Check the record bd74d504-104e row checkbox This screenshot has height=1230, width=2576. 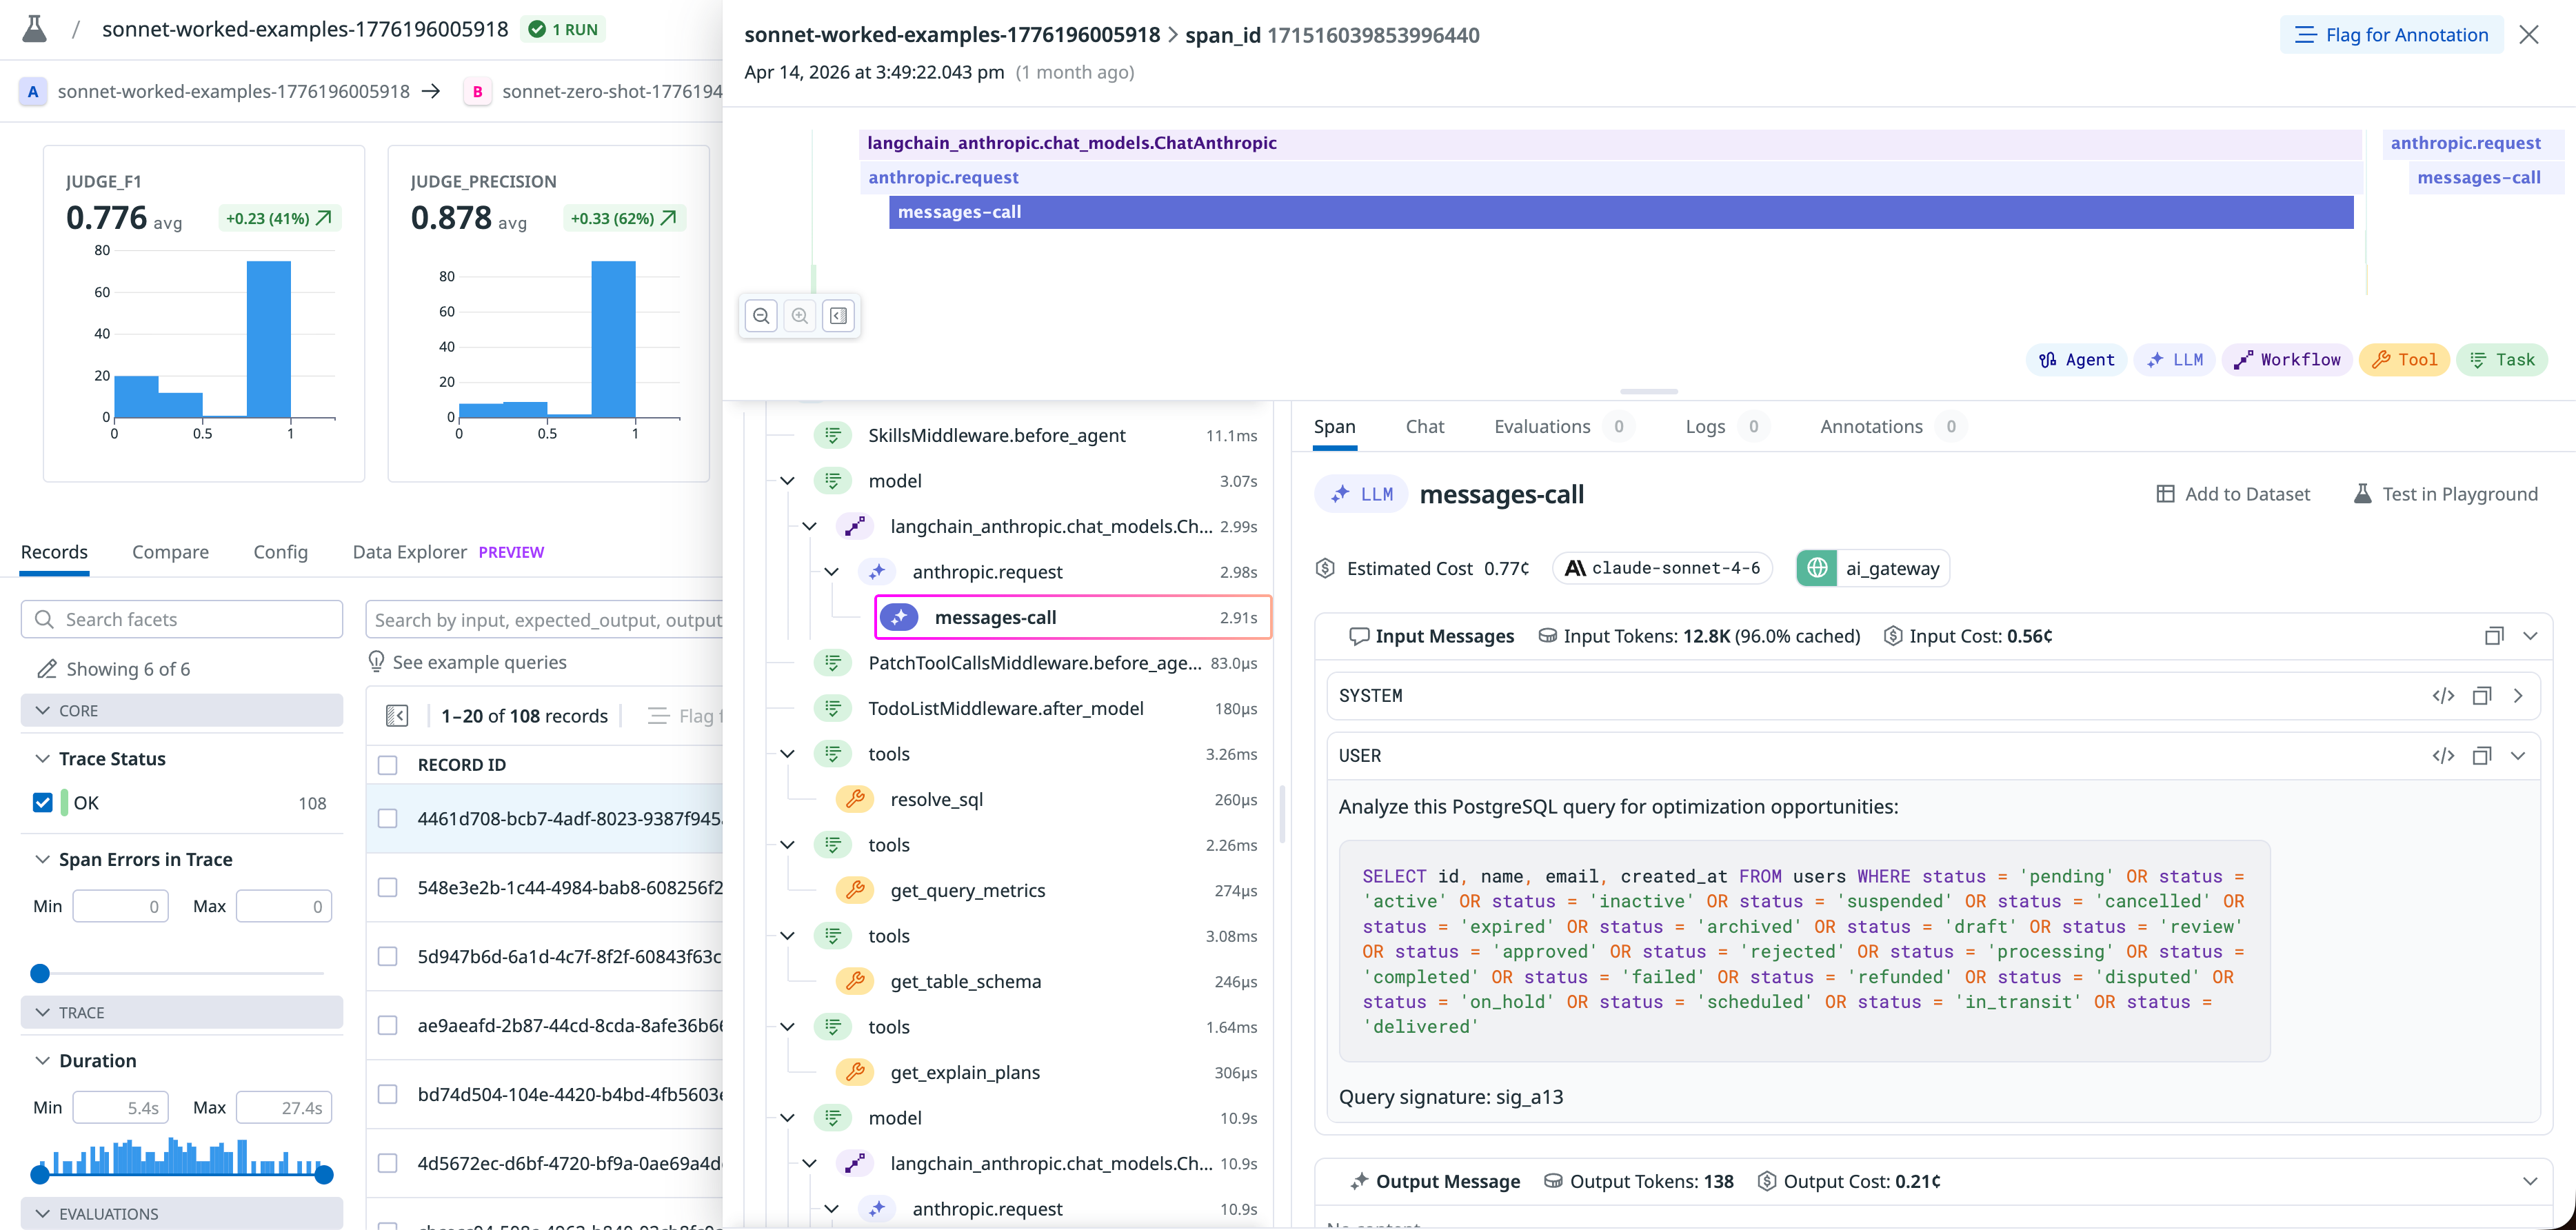388,1095
